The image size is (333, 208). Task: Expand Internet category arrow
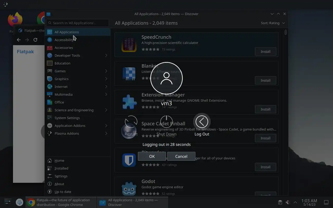click(x=106, y=87)
